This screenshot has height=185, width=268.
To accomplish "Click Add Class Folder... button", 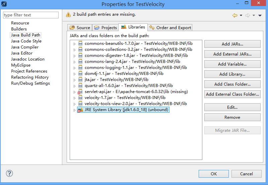I will [232, 84].
